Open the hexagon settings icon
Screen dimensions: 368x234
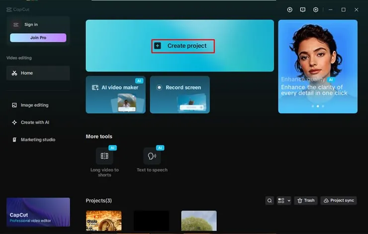[316, 9]
